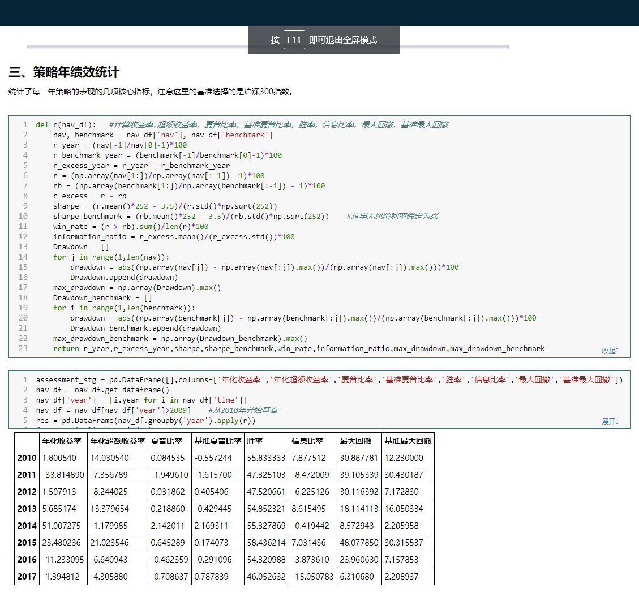Viewport: 639px width, 601px height.
Task: Click the return statement on line 23
Action: pos(299,348)
